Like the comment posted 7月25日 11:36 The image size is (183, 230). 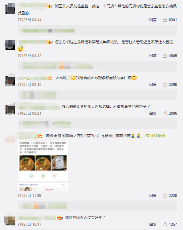pyautogui.click(x=165, y=196)
